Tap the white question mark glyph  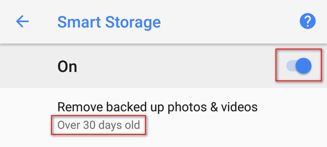pos(308,21)
